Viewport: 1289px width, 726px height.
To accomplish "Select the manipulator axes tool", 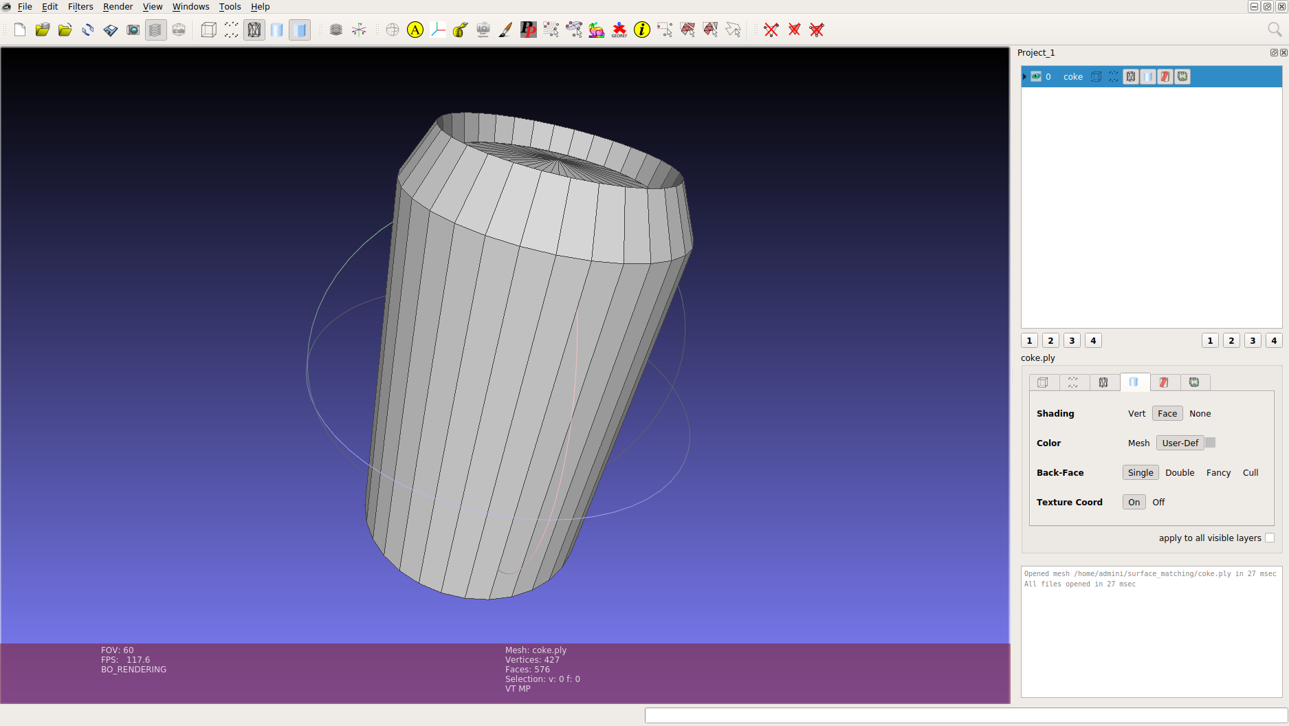I will click(x=438, y=30).
